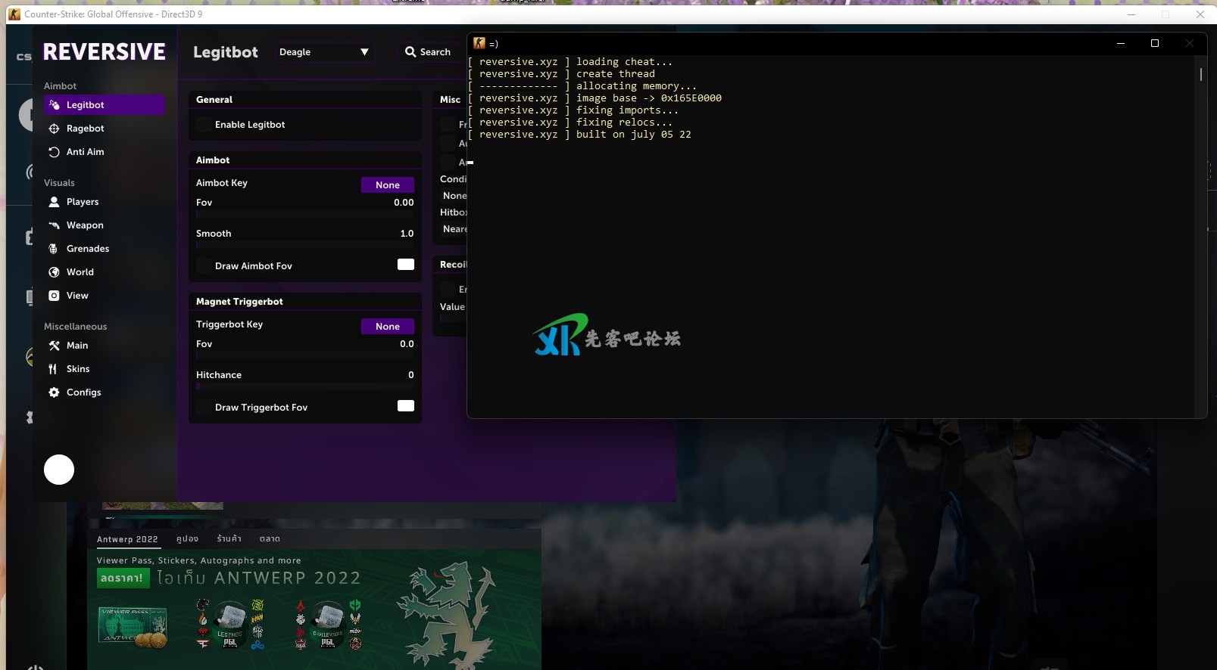Open Grenades section icon
1217x670 pixels.
coord(54,249)
